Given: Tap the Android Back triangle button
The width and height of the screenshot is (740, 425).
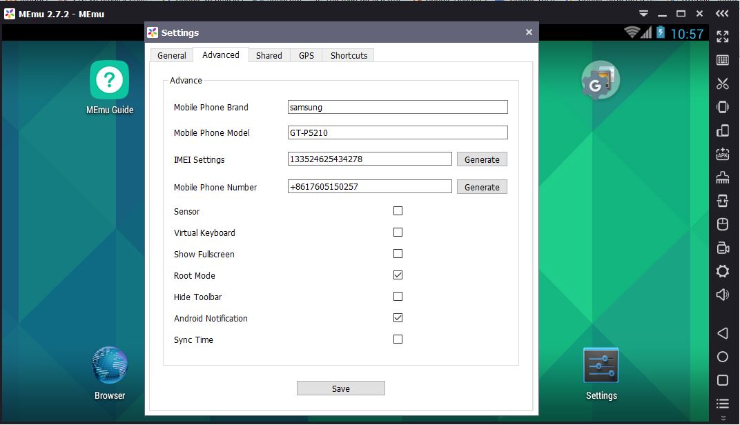Looking at the screenshot, I should click(722, 333).
